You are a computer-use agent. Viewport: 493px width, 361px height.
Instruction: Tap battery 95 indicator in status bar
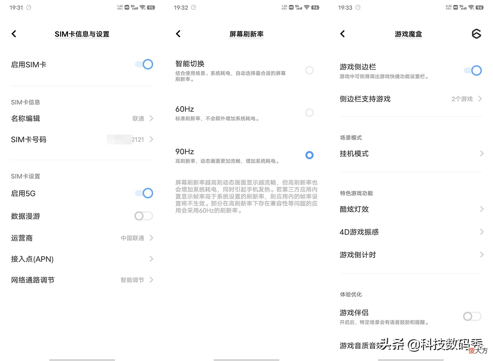(151, 7)
